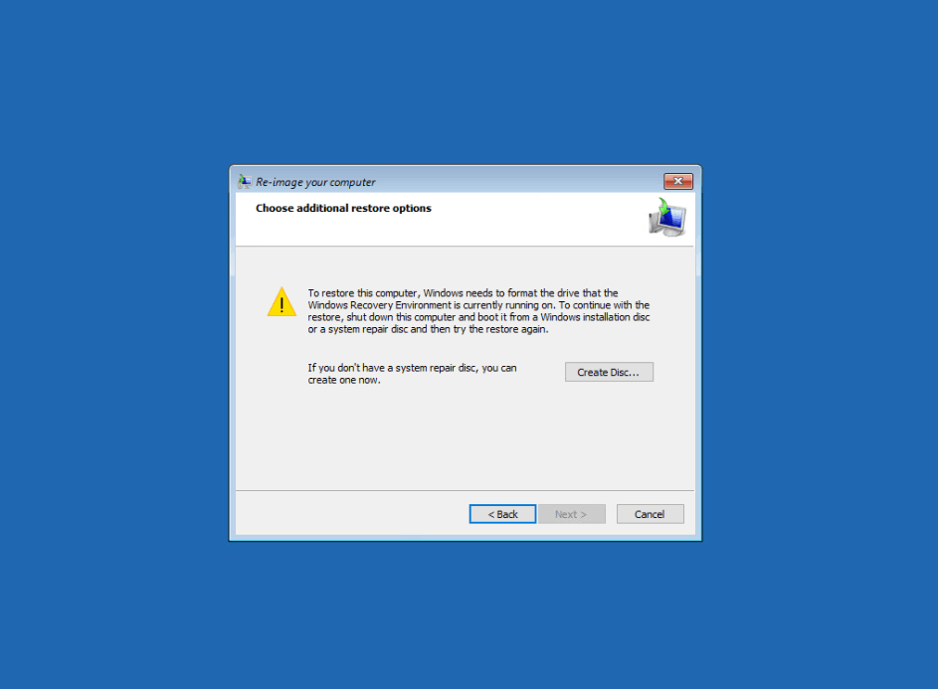The height and width of the screenshot is (689, 938).
Task: Click the title bar empty space before the X
Action: [519, 181]
